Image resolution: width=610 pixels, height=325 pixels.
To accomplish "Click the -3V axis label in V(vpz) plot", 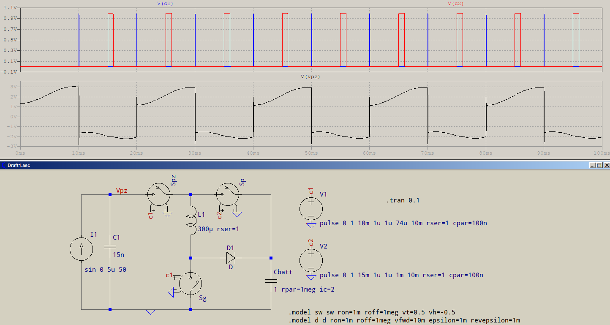I will pos(12,146).
